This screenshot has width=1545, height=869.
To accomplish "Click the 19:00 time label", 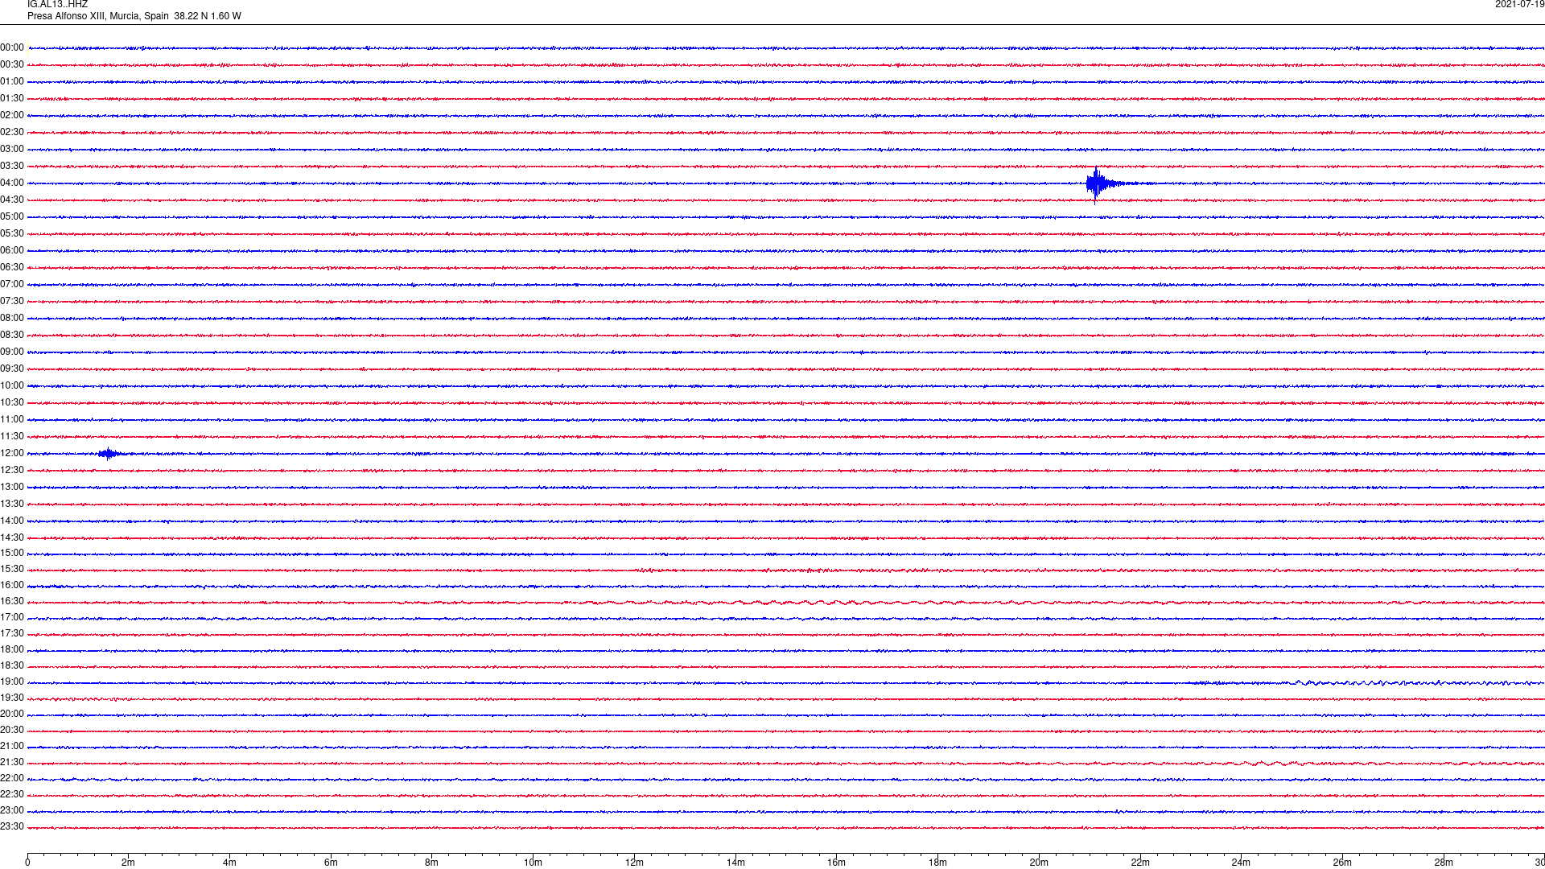I will tap(12, 682).
